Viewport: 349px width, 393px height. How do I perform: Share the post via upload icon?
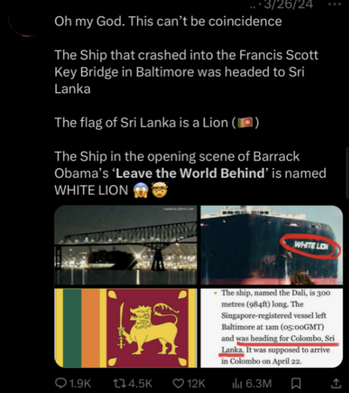336,383
